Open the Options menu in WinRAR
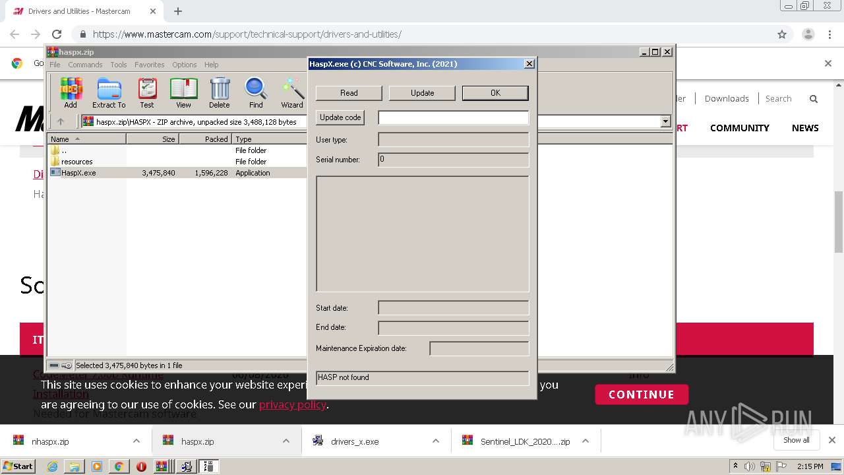This screenshot has width=844, height=475. pyautogui.click(x=185, y=65)
